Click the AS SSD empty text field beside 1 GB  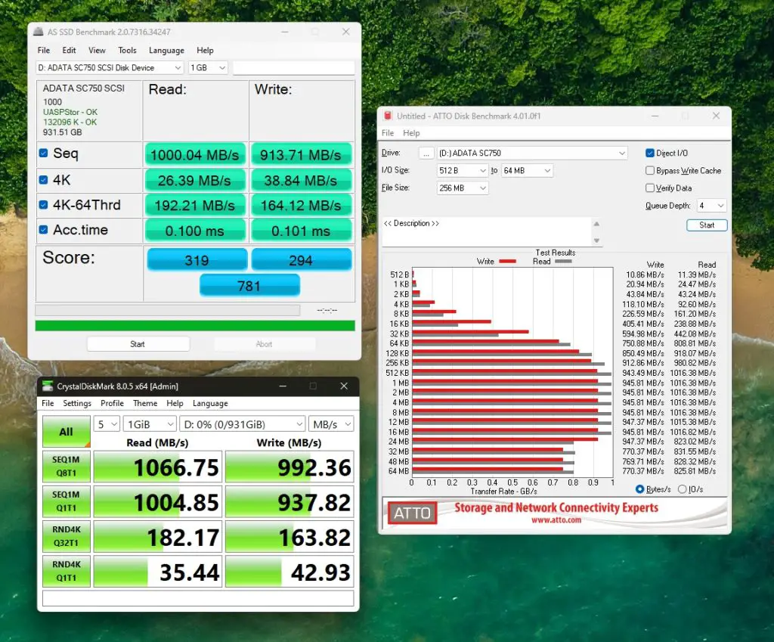[x=293, y=67]
